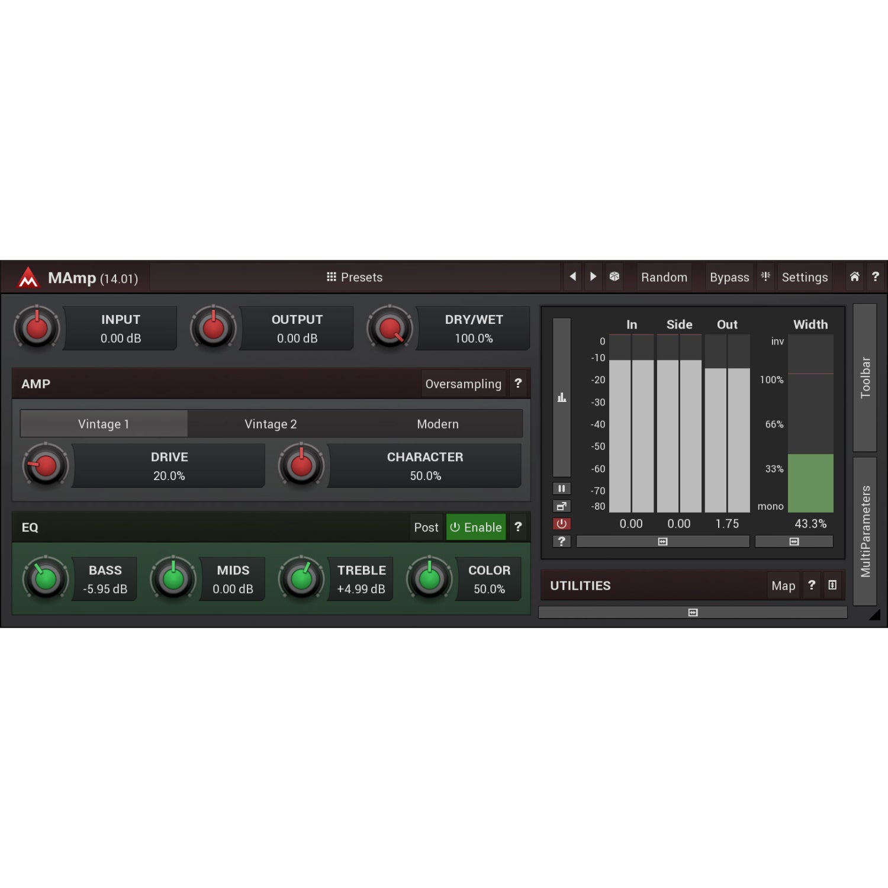888x888 pixels.
Task: Click the DRY/WET 100.0% value field
Action: tap(474, 328)
